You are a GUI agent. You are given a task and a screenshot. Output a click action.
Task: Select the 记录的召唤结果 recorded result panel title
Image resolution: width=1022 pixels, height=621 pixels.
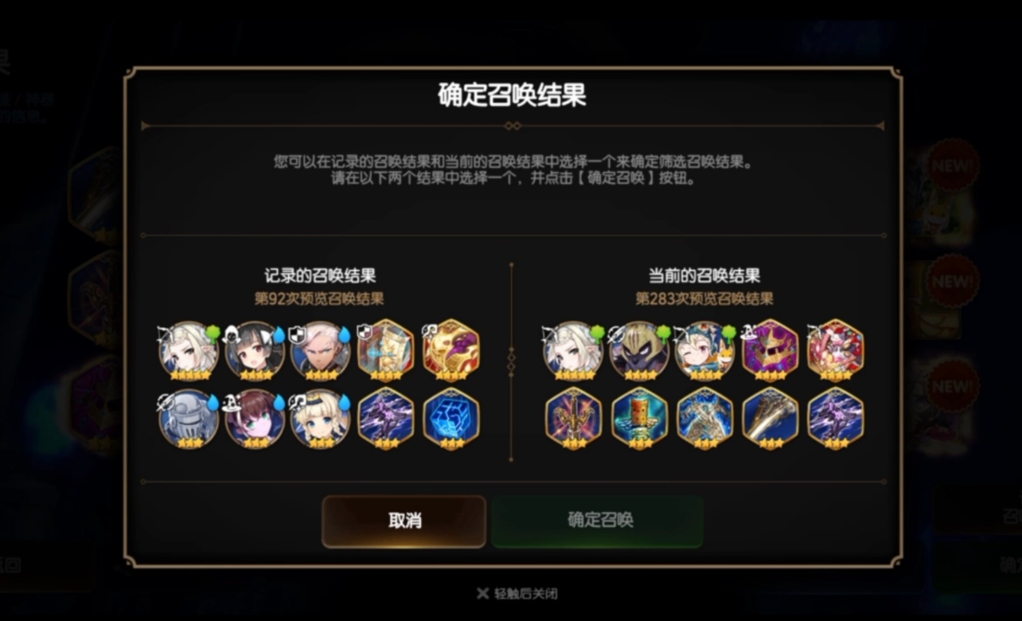tap(320, 275)
